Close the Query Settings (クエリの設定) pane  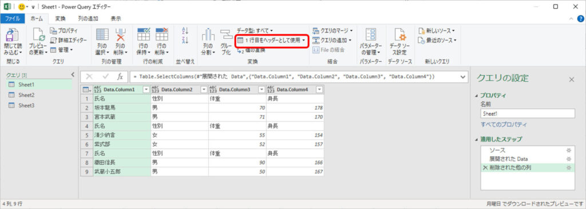(x=572, y=79)
